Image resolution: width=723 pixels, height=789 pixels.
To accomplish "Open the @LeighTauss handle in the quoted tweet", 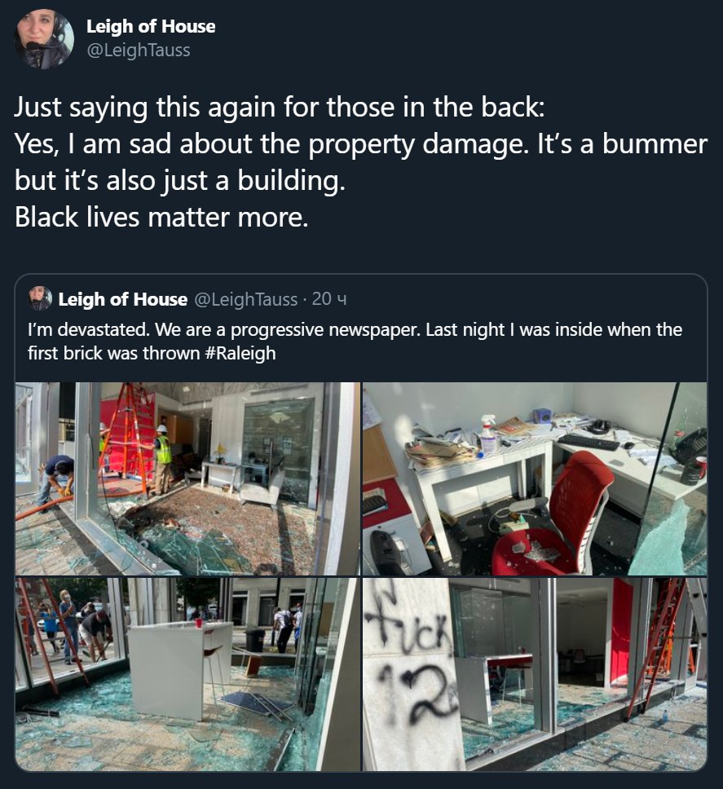I will (x=245, y=299).
